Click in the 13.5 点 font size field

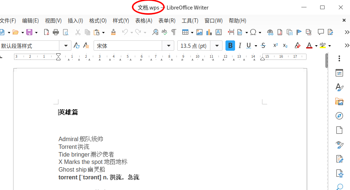tap(194, 46)
